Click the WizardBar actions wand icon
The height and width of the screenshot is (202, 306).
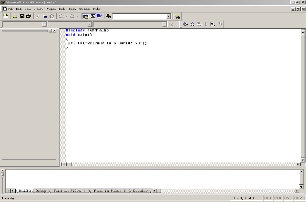(x=171, y=24)
